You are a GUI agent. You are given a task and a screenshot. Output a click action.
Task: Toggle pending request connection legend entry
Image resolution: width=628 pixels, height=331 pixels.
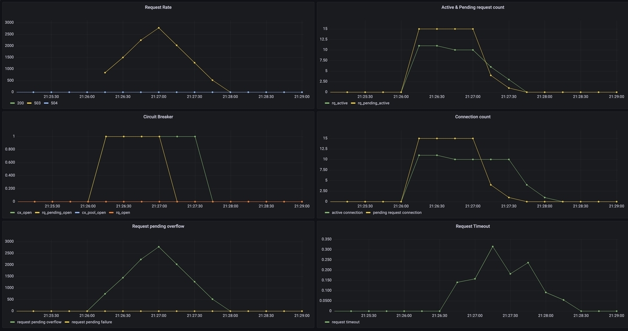coord(397,213)
